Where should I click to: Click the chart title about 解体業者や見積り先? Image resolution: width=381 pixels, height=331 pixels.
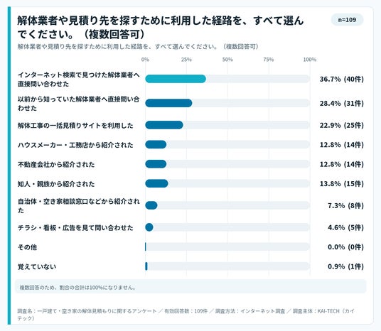161,27
